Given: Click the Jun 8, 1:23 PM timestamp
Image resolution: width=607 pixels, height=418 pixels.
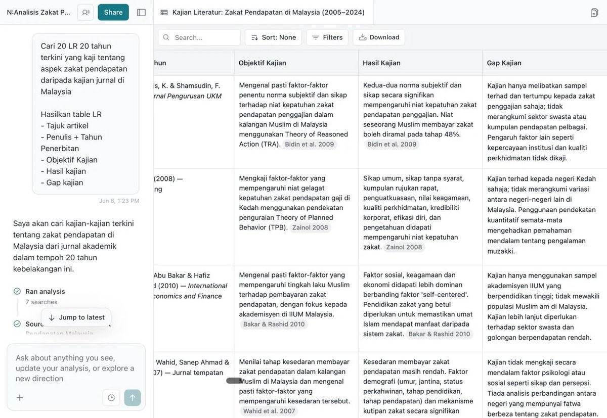Looking at the screenshot, I should click(119, 201).
